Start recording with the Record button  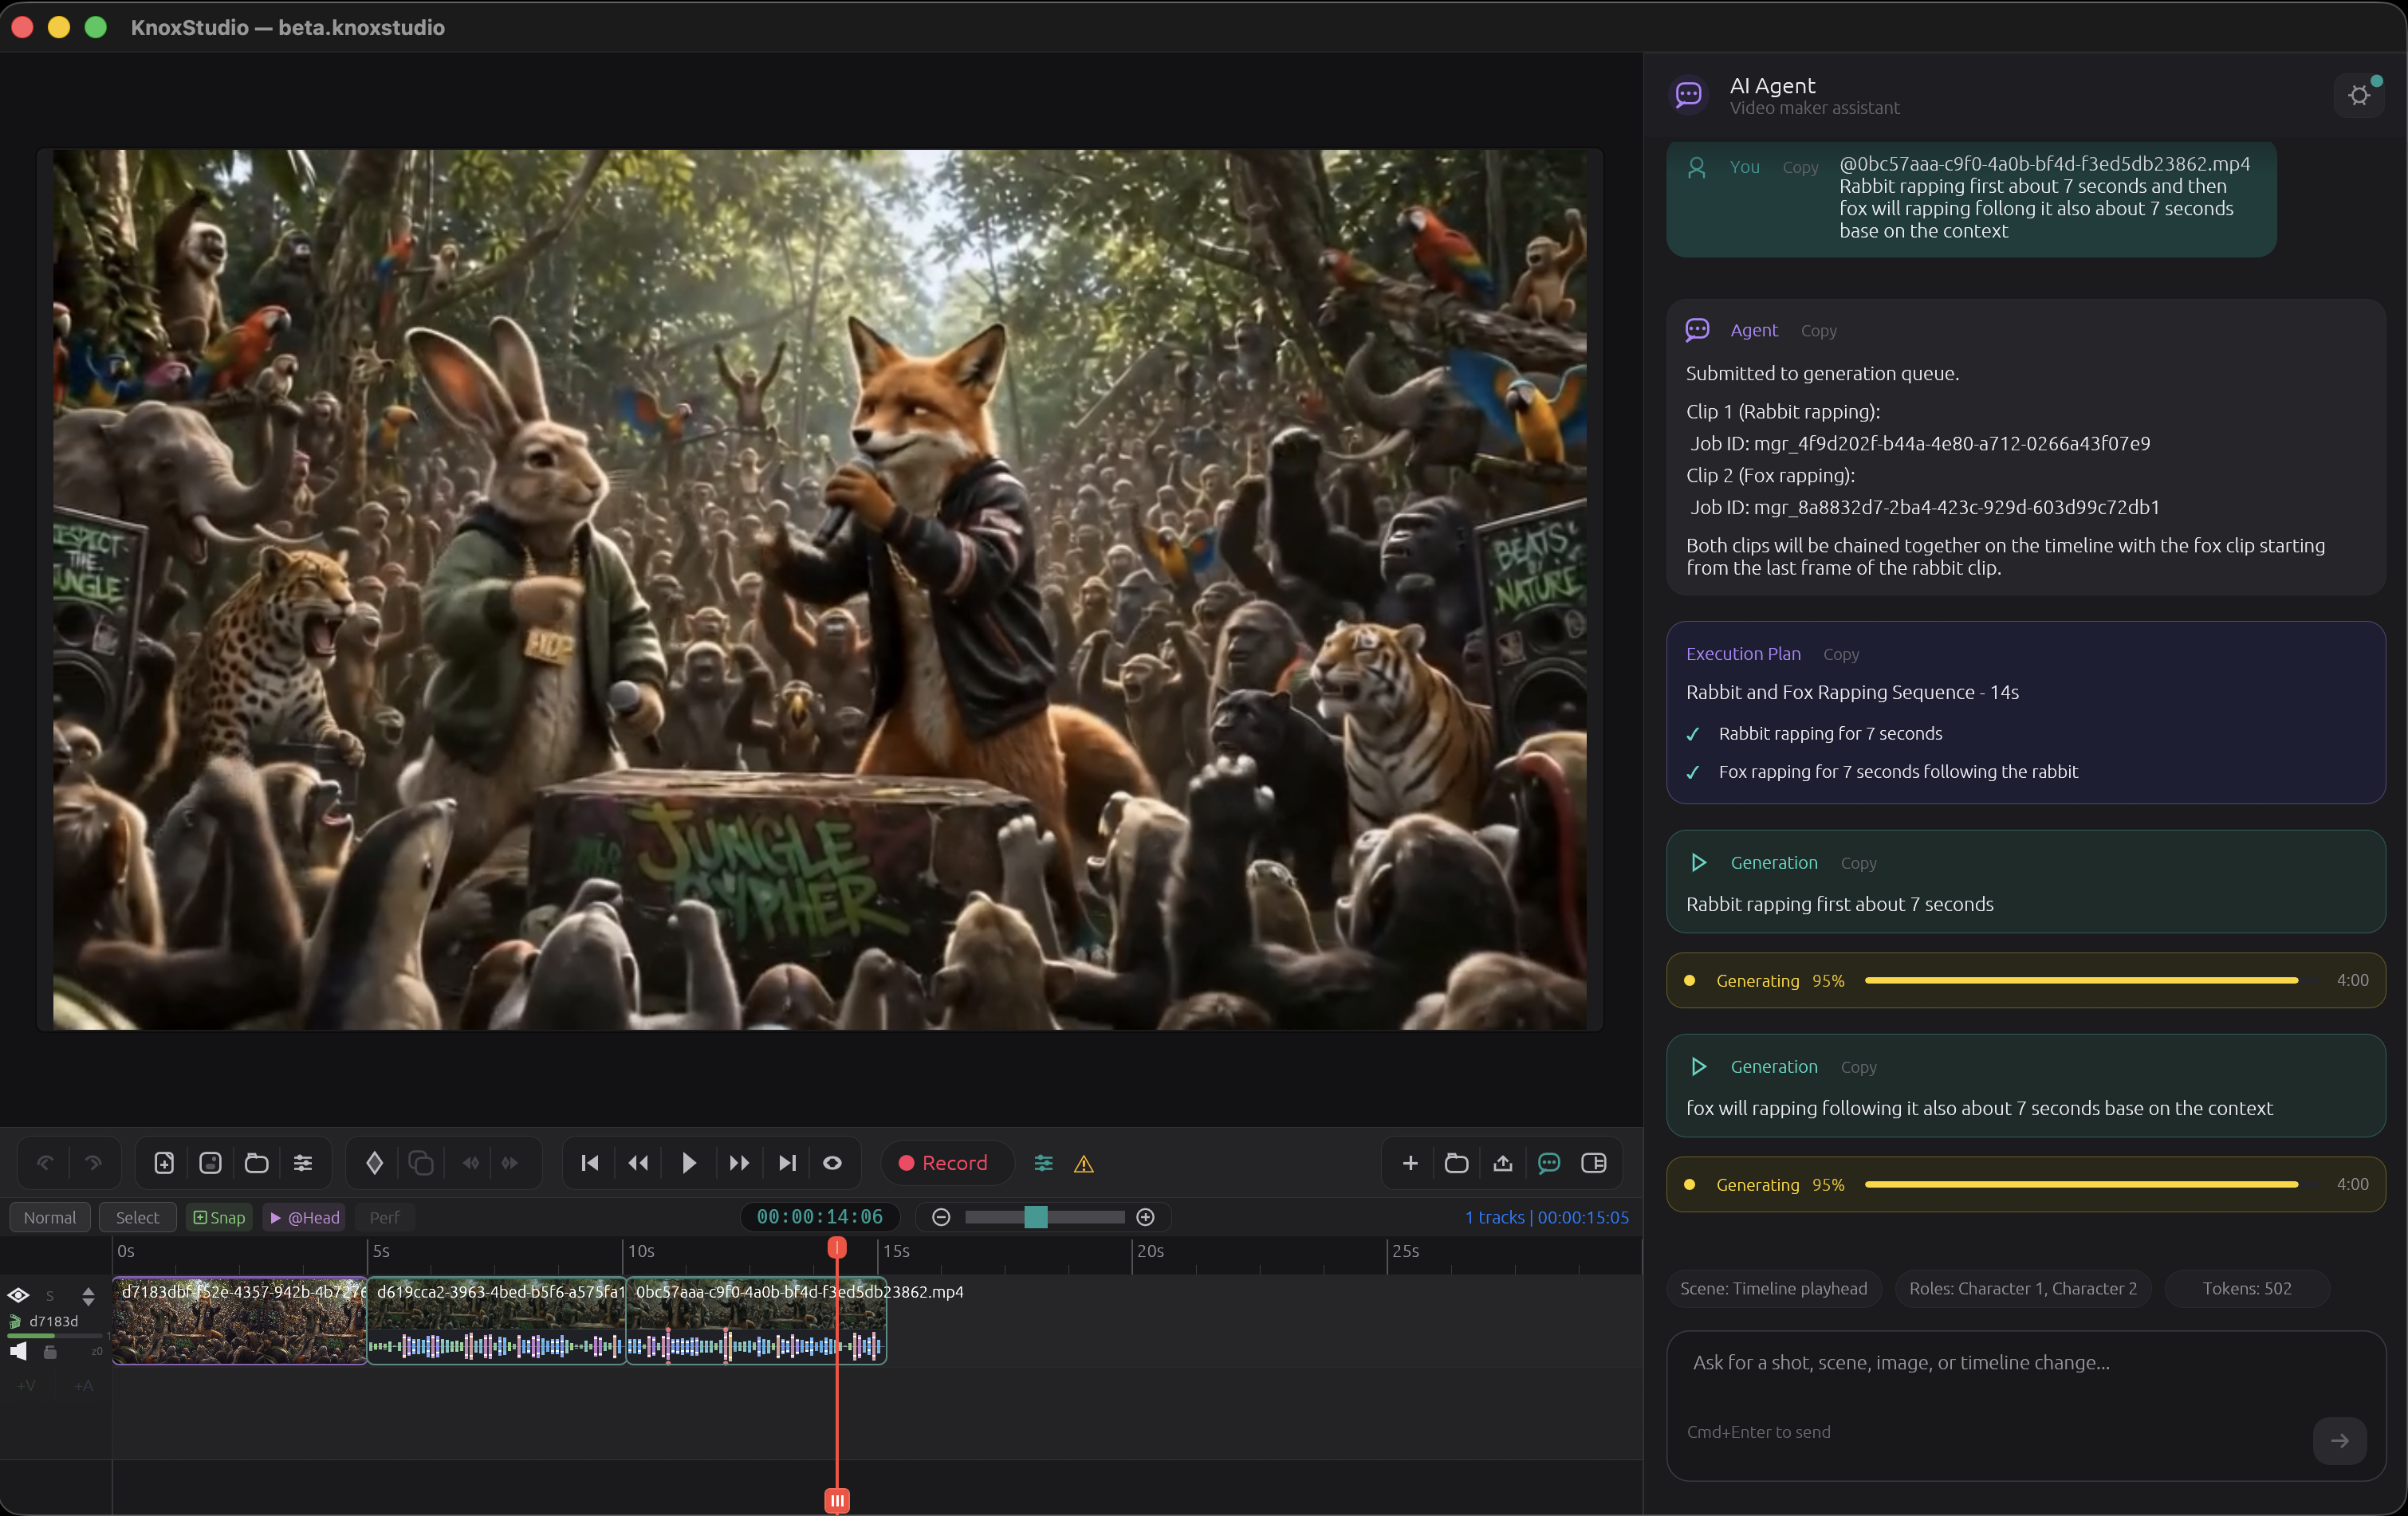click(943, 1162)
